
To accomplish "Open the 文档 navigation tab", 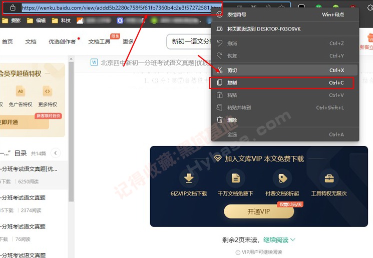I will 31,42.
